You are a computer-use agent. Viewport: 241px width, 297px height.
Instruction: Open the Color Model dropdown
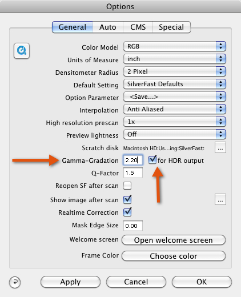(x=175, y=46)
